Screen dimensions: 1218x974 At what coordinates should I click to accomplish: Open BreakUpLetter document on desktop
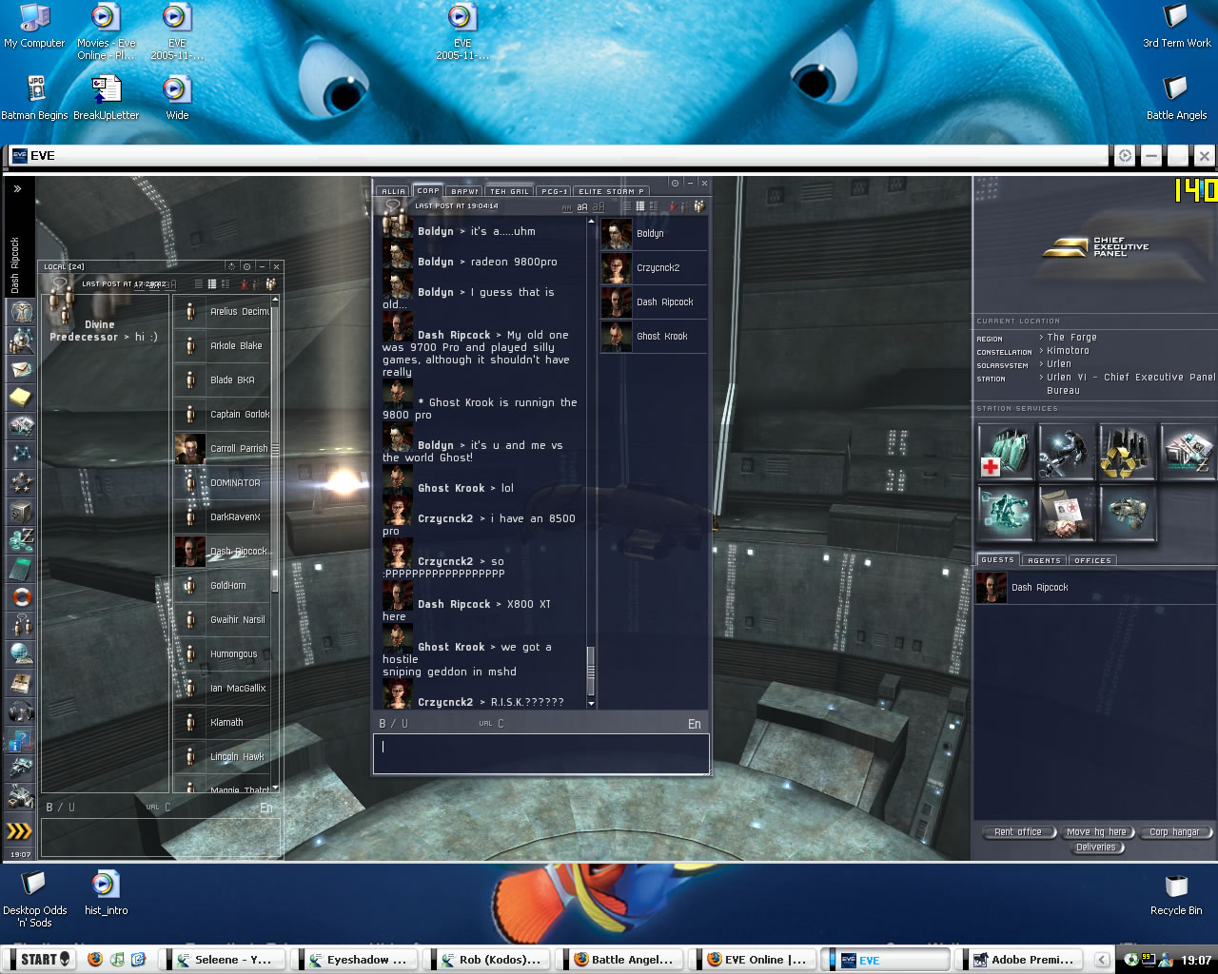(106, 99)
